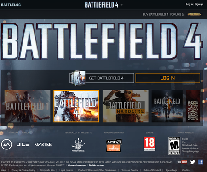Select the Battlefield Hardline thumbnail
Image resolution: width=207 pixels, height=172 pixels.
tap(126, 106)
